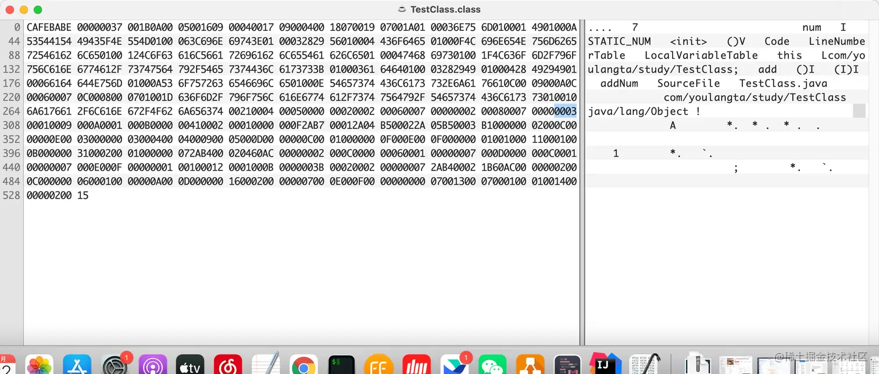Screen dimensions: 879x374
Task: Open the Hex Fiend dock icon
Action: click(645, 364)
